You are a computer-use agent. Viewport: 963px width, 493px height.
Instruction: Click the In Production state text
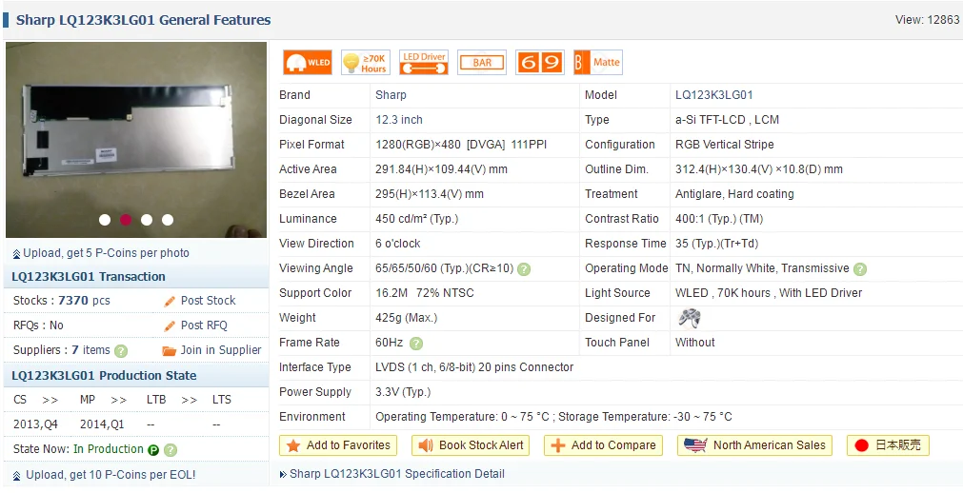click(108, 449)
